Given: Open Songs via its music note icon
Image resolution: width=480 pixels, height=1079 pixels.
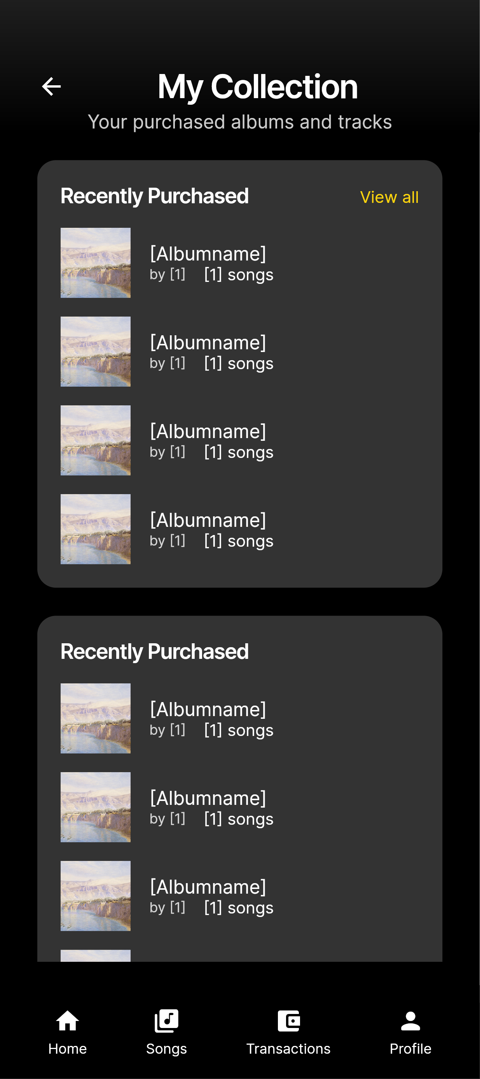Looking at the screenshot, I should pyautogui.click(x=166, y=1020).
